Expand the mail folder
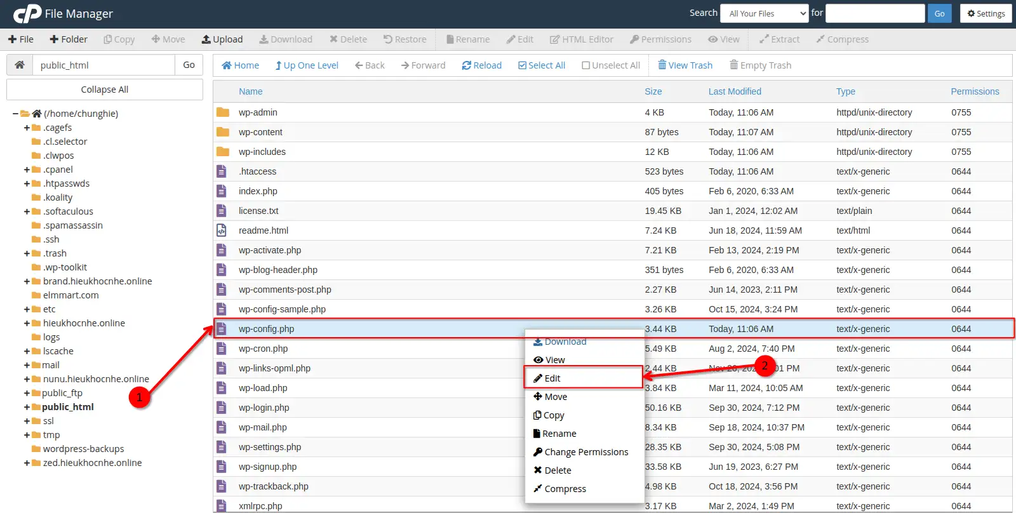Image resolution: width=1016 pixels, height=513 pixels. click(27, 365)
